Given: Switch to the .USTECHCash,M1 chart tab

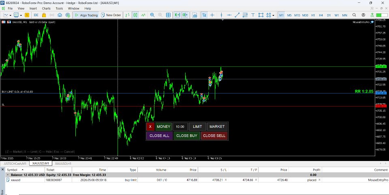Looking at the screenshot, I should (15, 163).
